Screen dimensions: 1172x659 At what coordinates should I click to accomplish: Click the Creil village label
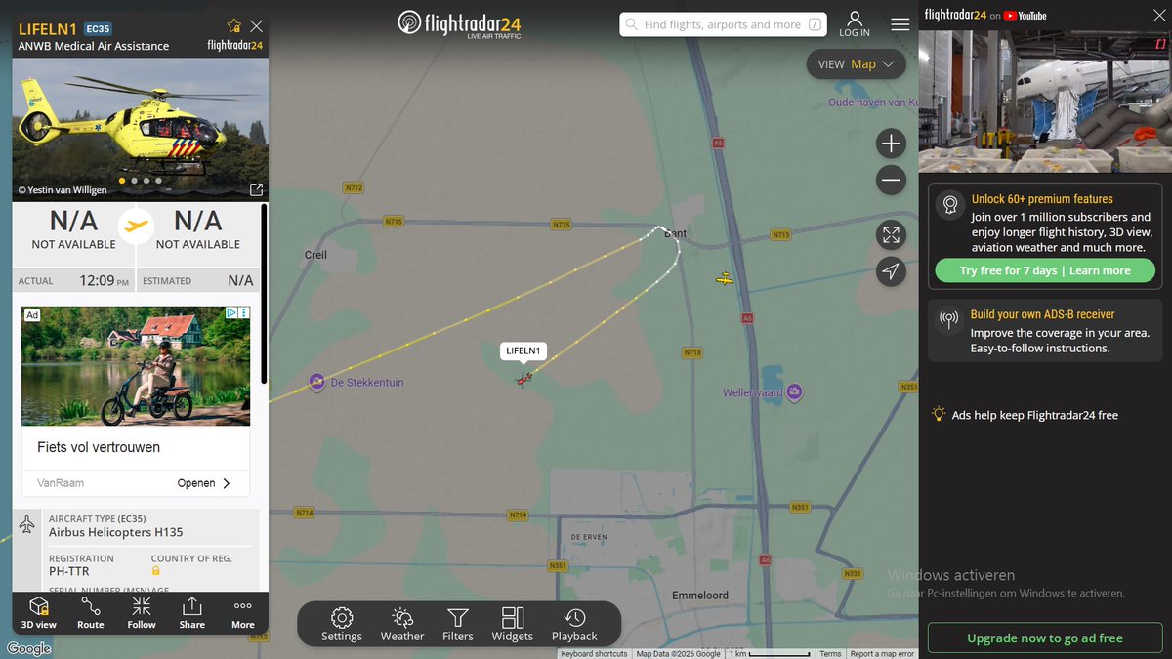click(x=315, y=255)
